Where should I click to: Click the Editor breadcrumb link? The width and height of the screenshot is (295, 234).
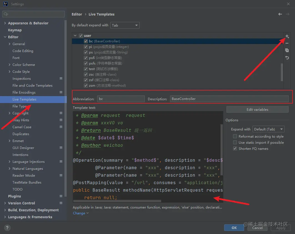coord(77,14)
